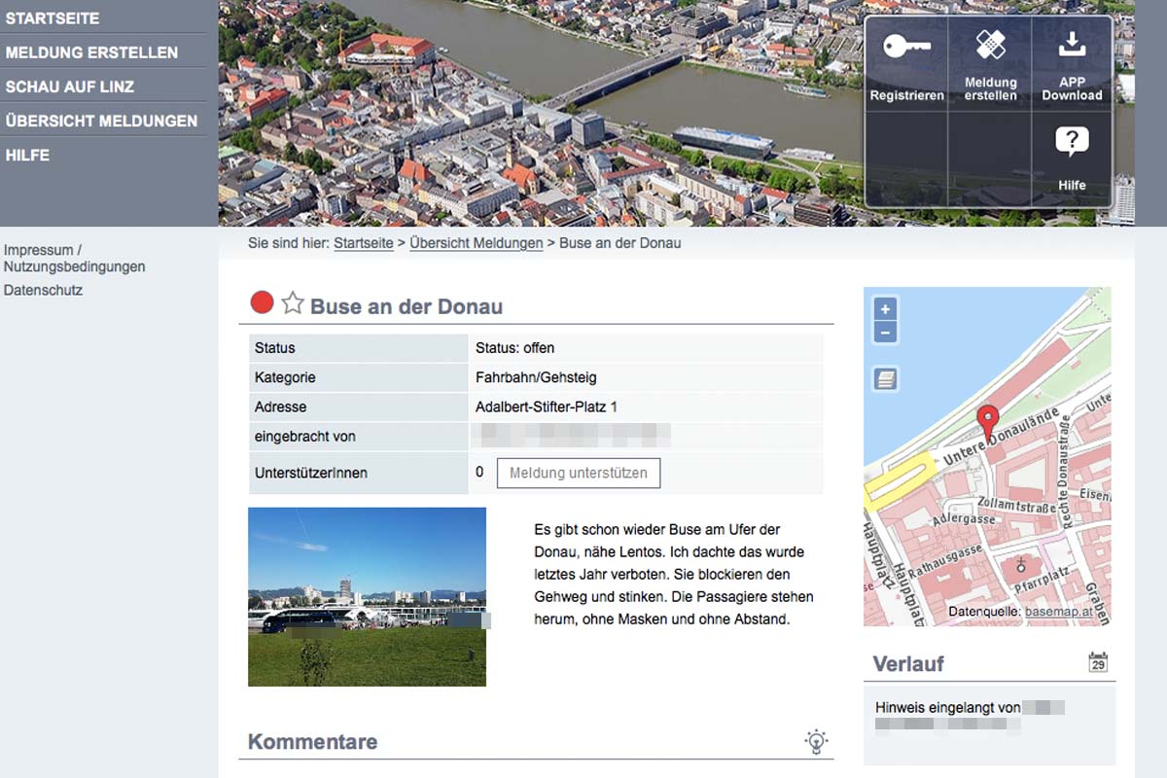The height and width of the screenshot is (778, 1167).
Task: Click the Verlauf section heading
Action: (908, 664)
